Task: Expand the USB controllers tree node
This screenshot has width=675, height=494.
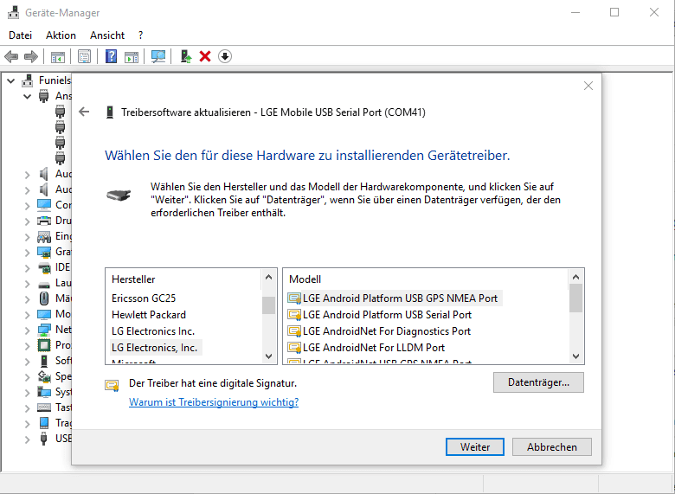Action: [27, 439]
